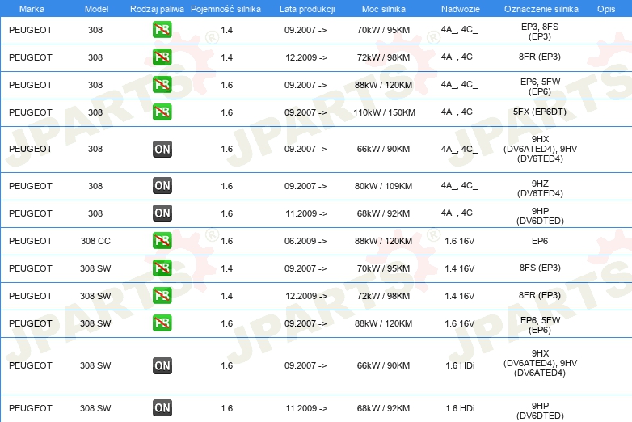Viewport: 632px width, 422px height.
Task: Select EP6 engine cell in 308 CC row
Action: [x=540, y=241]
